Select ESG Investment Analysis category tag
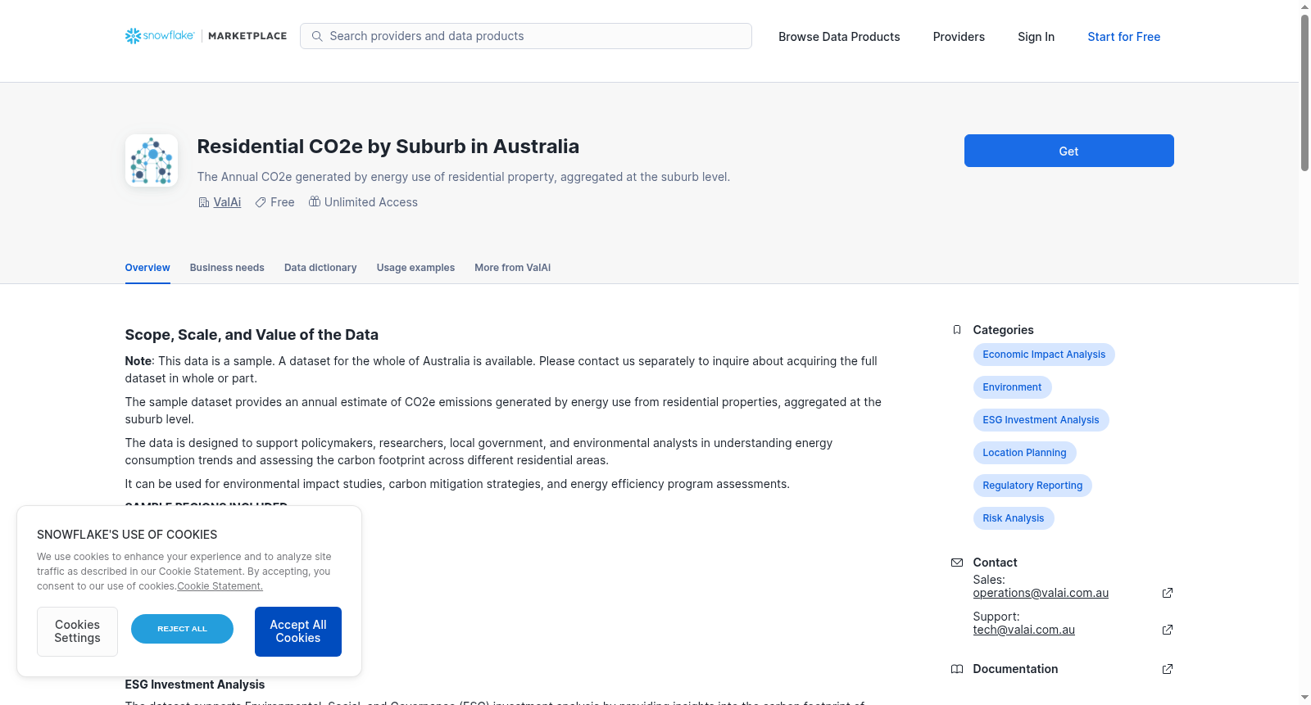This screenshot has height=705, width=1311. coord(1041,420)
